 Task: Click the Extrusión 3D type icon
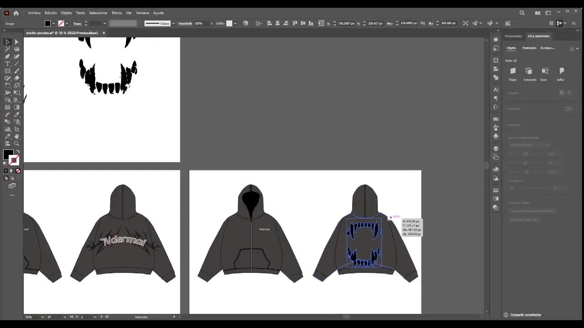pos(529,71)
